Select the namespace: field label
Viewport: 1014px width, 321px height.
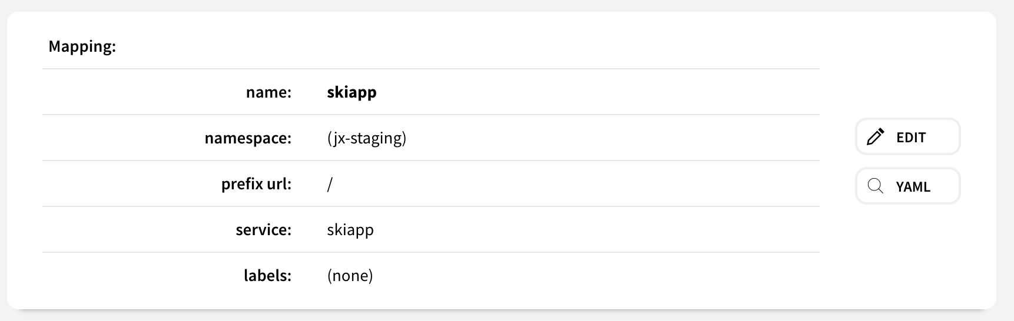tap(248, 138)
